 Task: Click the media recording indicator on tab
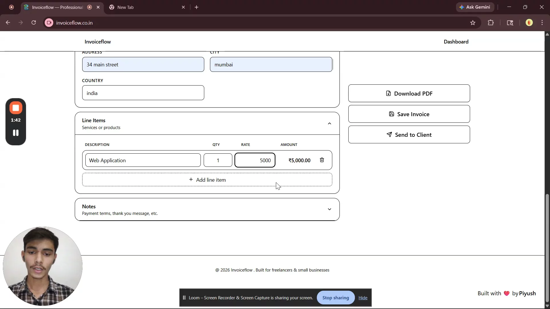point(90,7)
